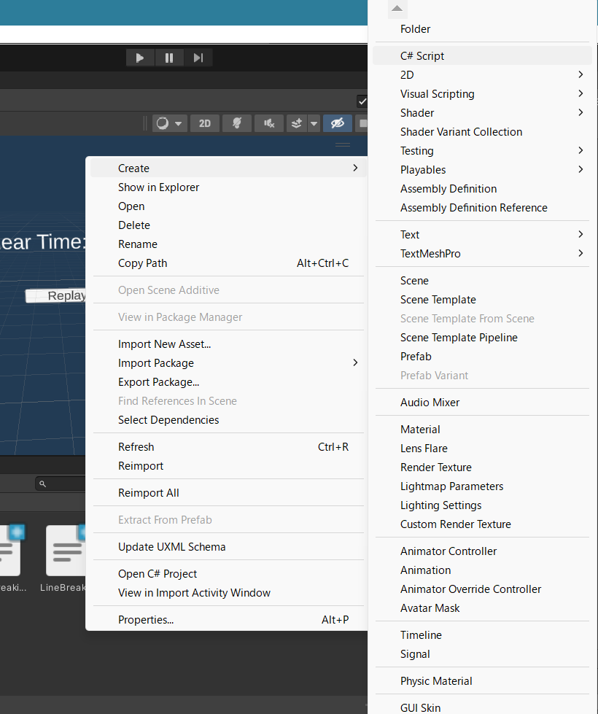
Task: Click the Step frame forward button
Action: coord(198,58)
